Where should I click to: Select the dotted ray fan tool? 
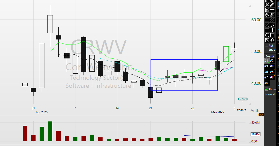tap(272, 25)
